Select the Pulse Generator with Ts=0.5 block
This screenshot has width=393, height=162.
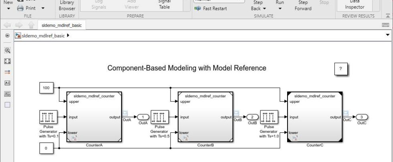(160, 117)
